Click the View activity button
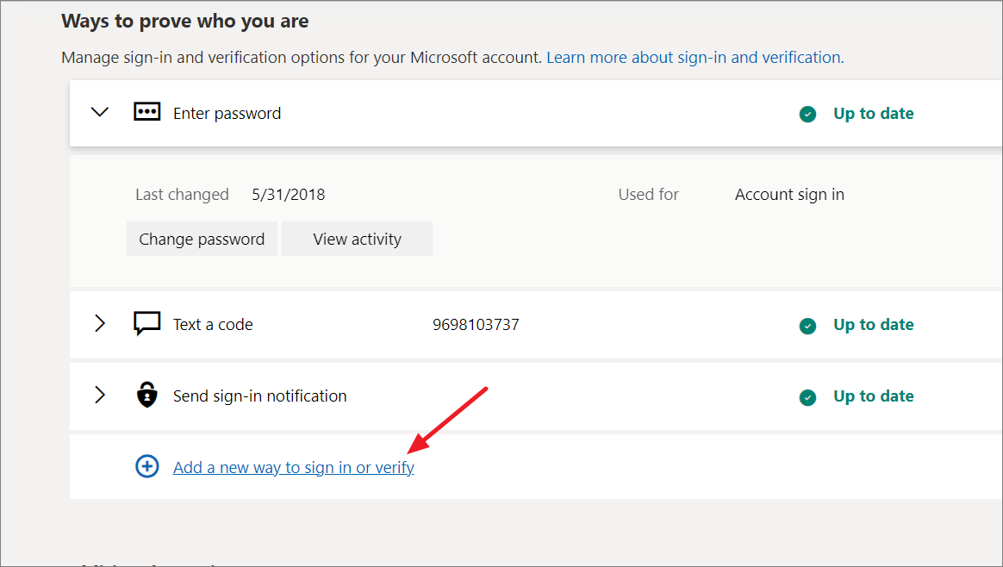This screenshot has height=567, width=1003. tap(357, 239)
